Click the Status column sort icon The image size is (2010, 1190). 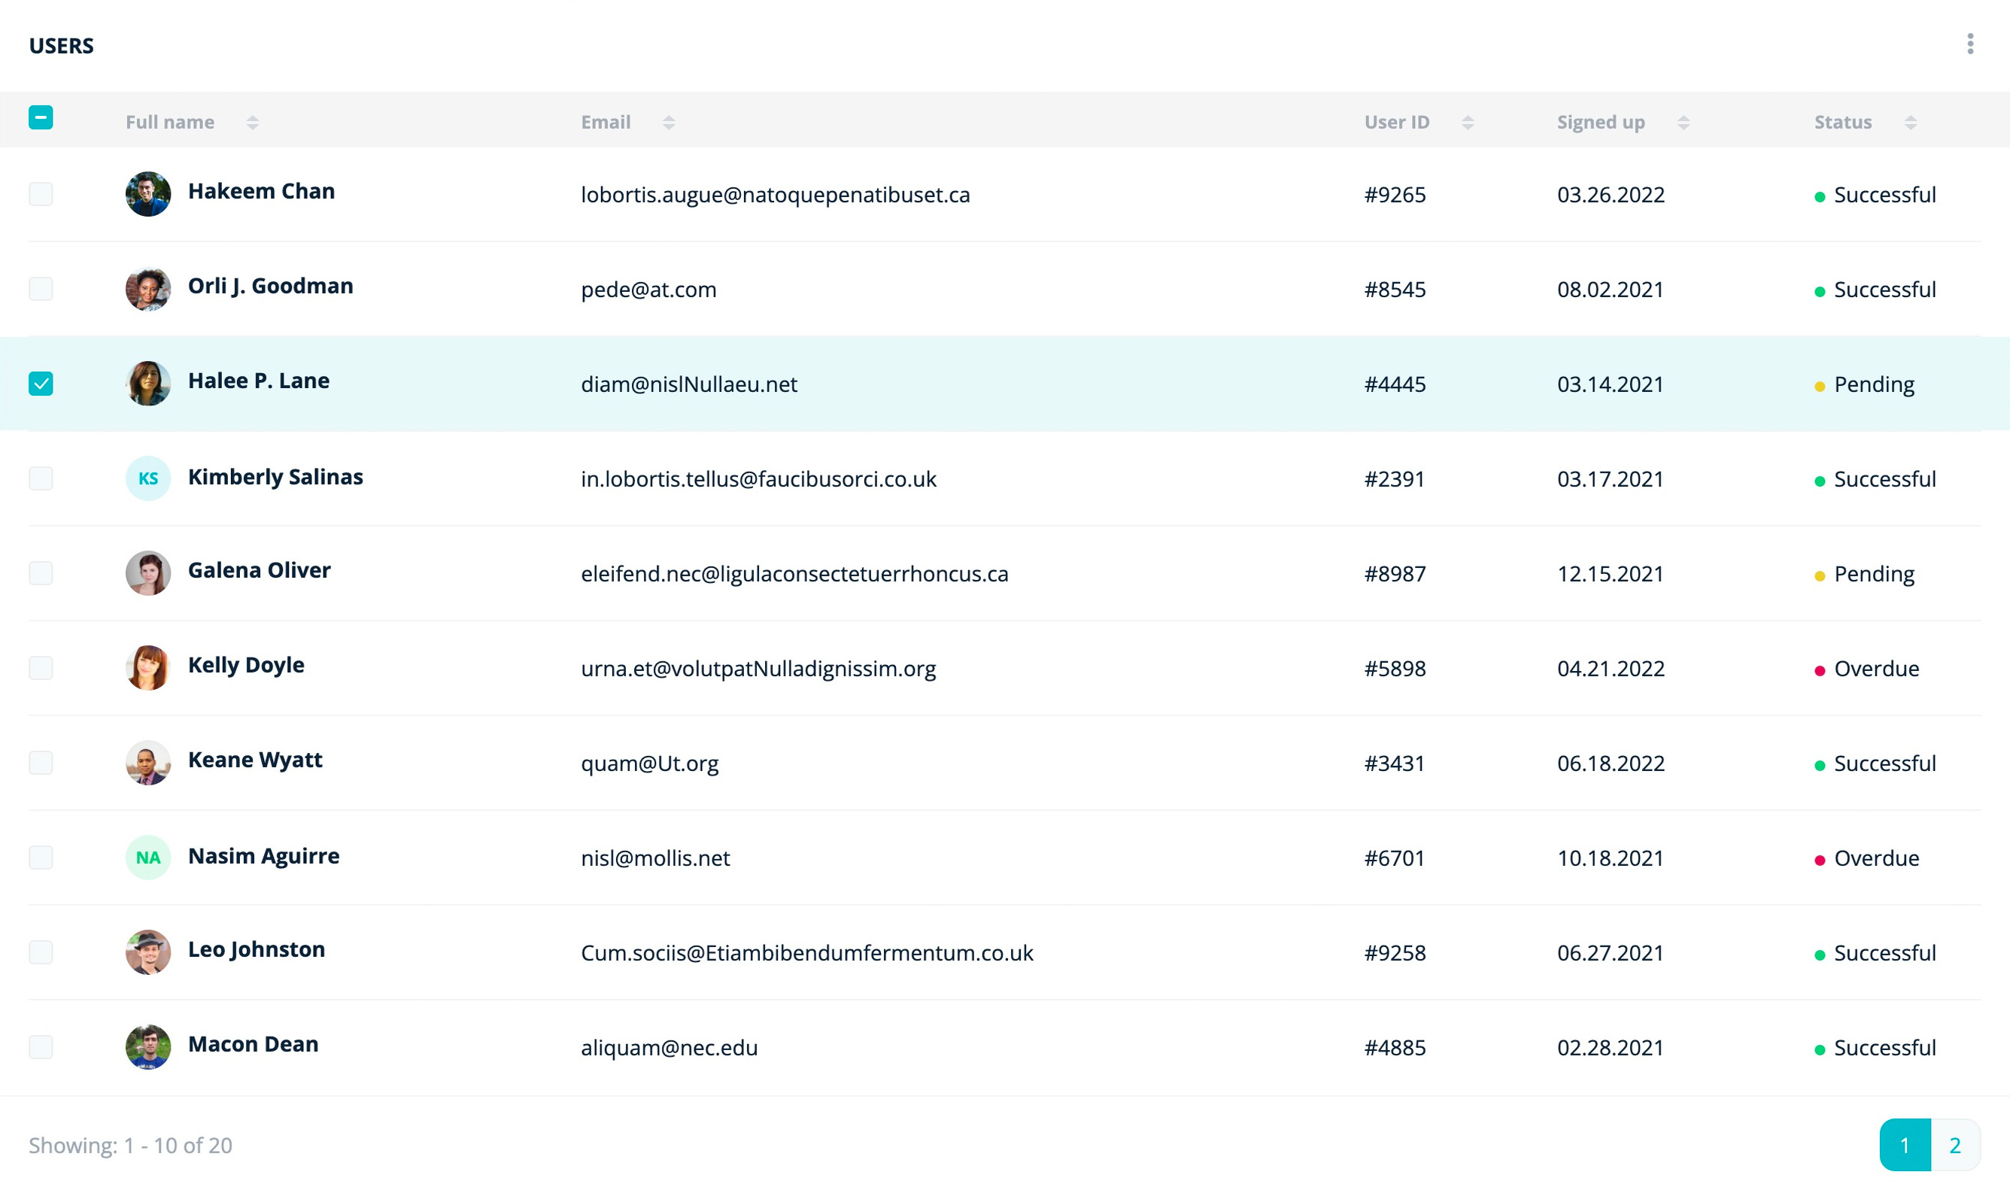(1910, 123)
